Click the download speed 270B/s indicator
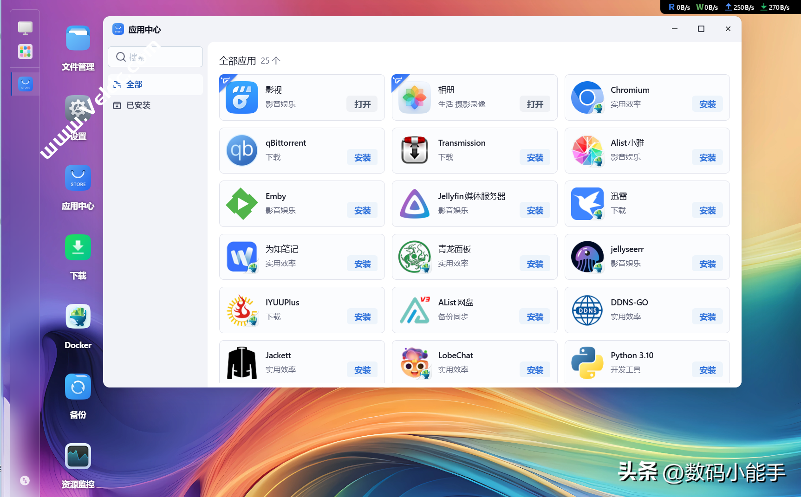This screenshot has height=497, width=801. 775,7
